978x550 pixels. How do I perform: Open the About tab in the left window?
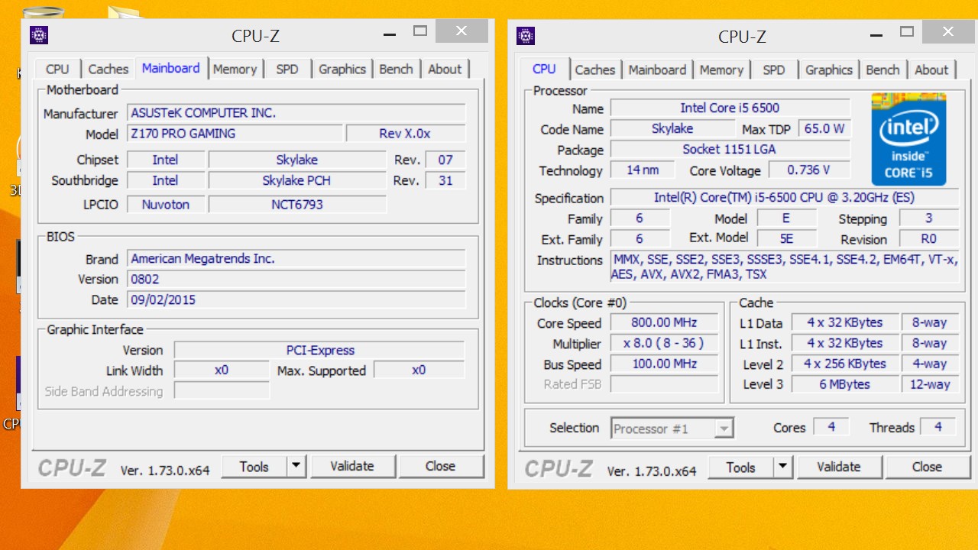[x=445, y=69]
